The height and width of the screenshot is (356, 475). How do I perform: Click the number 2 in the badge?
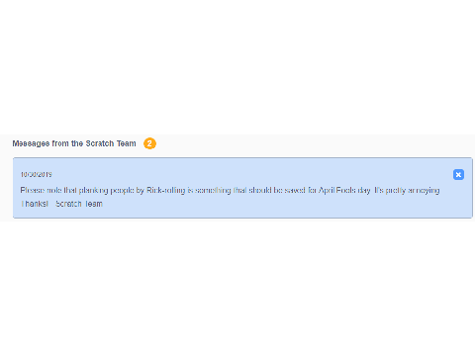pyautogui.click(x=149, y=143)
